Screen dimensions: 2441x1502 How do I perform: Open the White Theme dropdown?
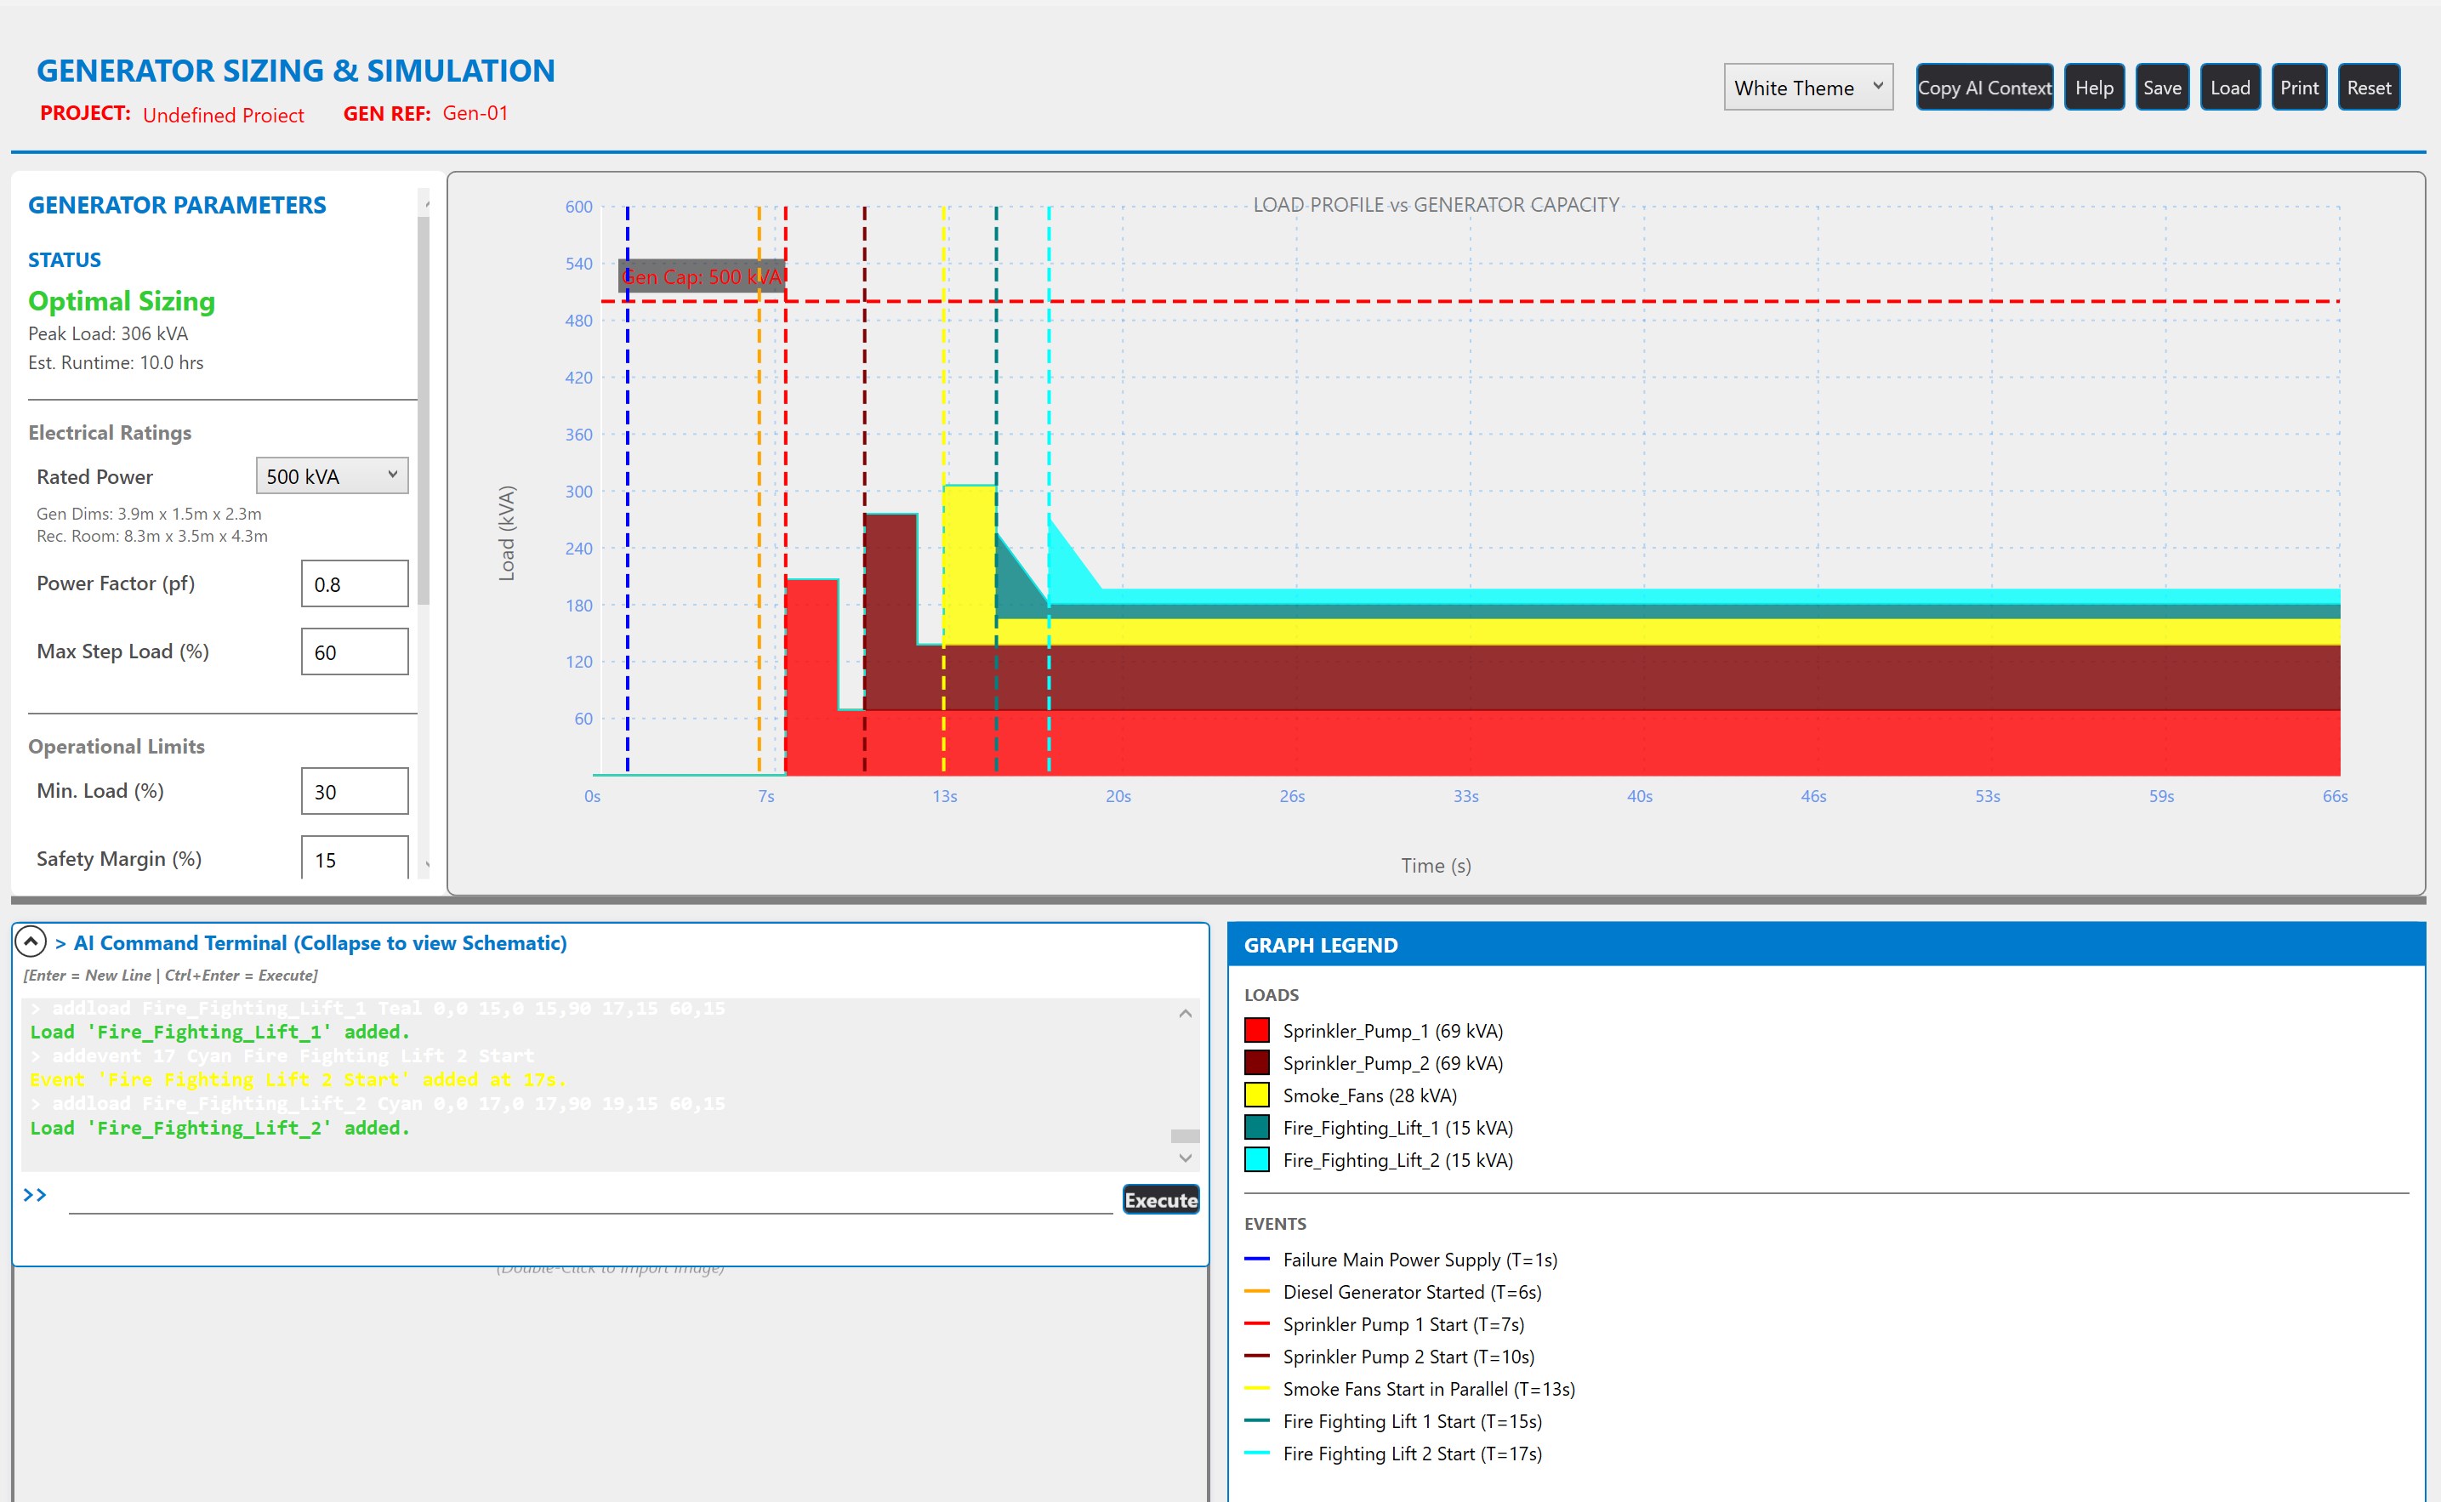(1807, 88)
